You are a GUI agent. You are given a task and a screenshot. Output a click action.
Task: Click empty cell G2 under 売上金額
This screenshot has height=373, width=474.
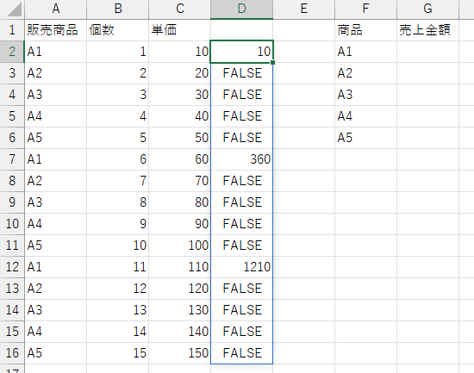coord(427,52)
